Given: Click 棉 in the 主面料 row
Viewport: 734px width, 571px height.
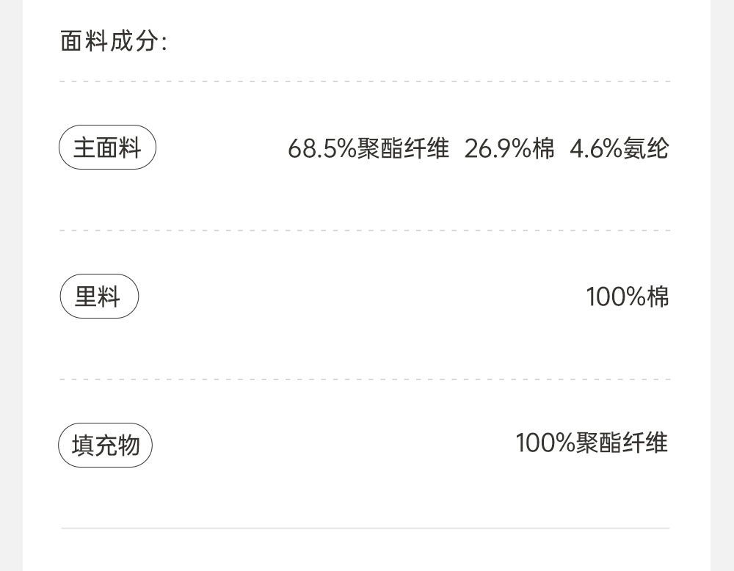Looking at the screenshot, I should coord(544,149).
